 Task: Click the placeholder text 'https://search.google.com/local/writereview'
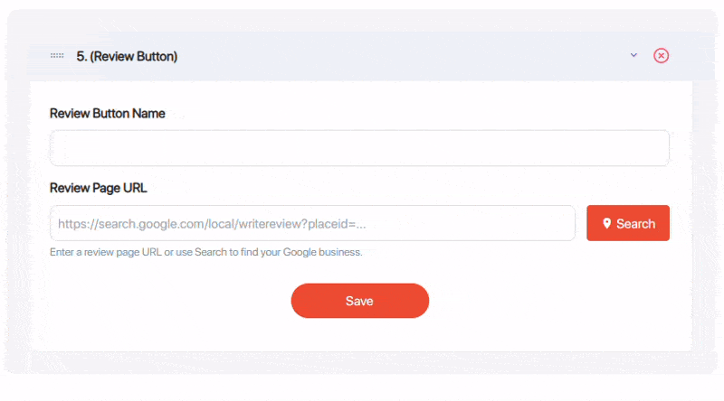(x=179, y=224)
